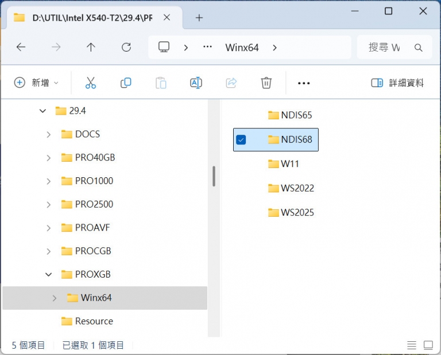The image size is (441, 355).
Task: Collapse the 29.4 tree node
Action: point(42,111)
